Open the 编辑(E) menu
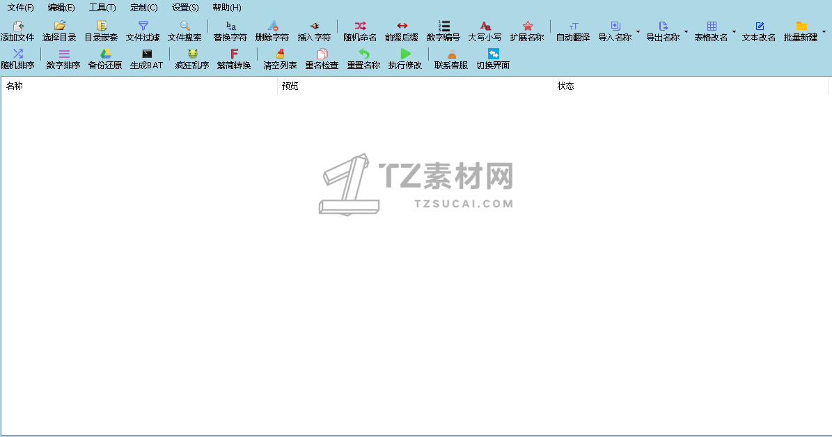Screen dimensions: 832x437 [x=61, y=8]
